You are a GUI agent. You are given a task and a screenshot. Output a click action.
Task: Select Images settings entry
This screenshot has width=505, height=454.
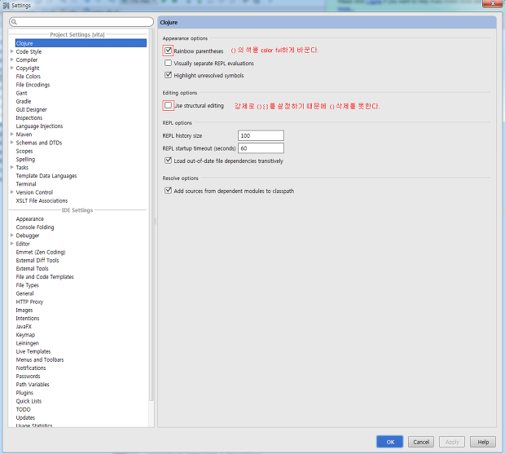[x=24, y=310]
